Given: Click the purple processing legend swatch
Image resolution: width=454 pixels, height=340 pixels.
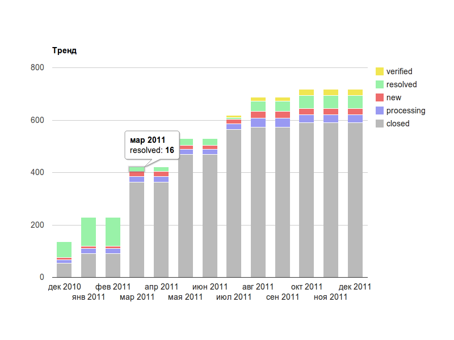Looking at the screenshot, I should [x=380, y=110].
